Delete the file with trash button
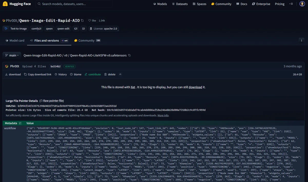This screenshot has height=182, width=308. (110, 74)
